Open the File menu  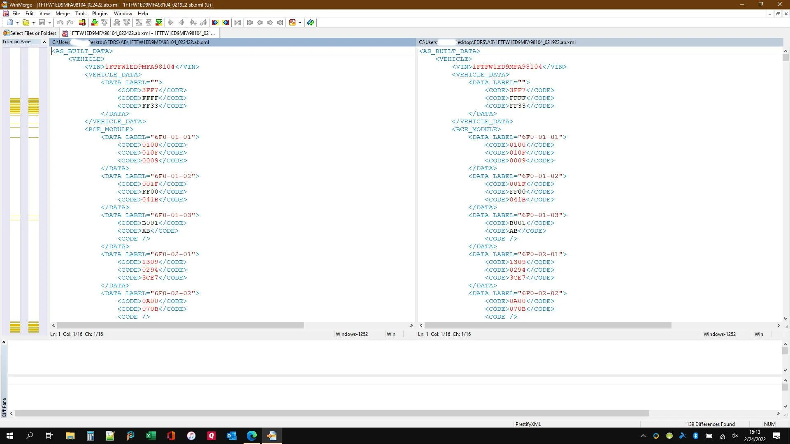(16, 14)
